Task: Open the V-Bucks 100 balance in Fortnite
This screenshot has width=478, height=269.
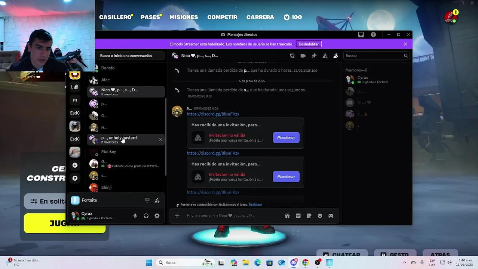Action: click(x=293, y=17)
